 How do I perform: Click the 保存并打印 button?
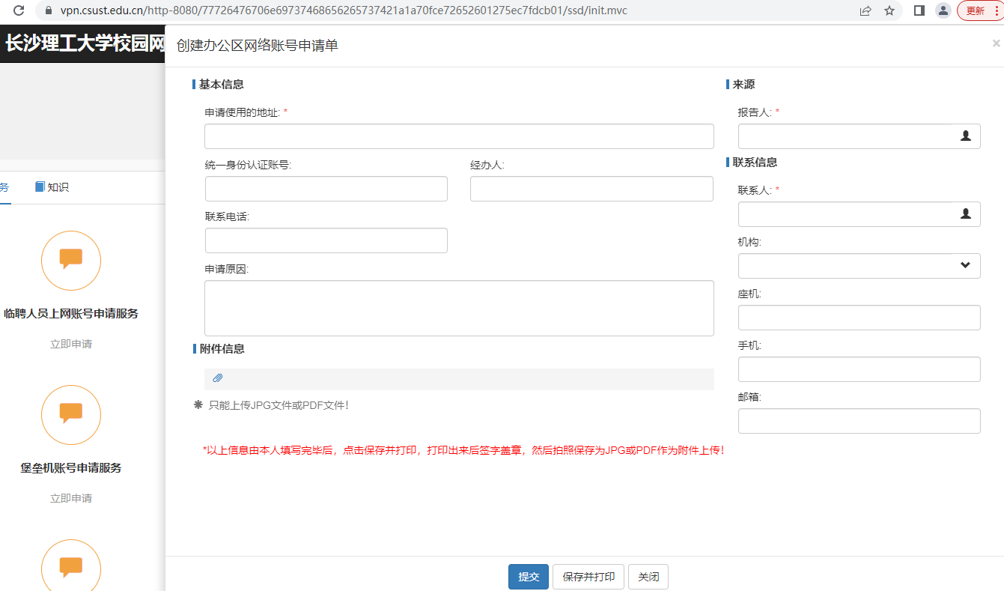coord(588,577)
